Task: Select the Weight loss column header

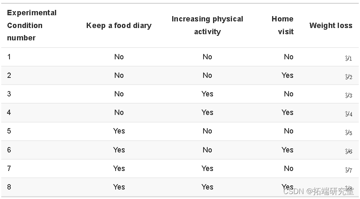Action: coord(331,26)
